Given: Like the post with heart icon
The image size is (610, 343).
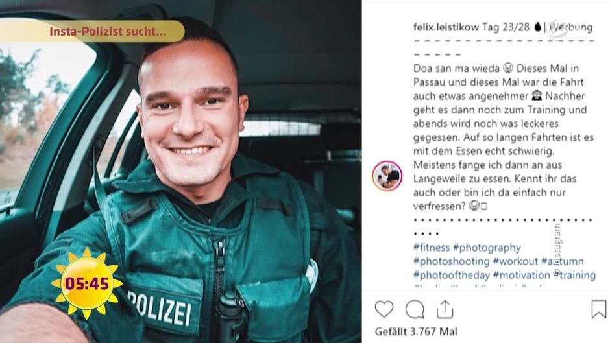Looking at the screenshot, I should tap(384, 309).
